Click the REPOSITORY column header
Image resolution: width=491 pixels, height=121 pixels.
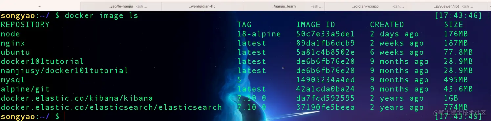coord(25,25)
